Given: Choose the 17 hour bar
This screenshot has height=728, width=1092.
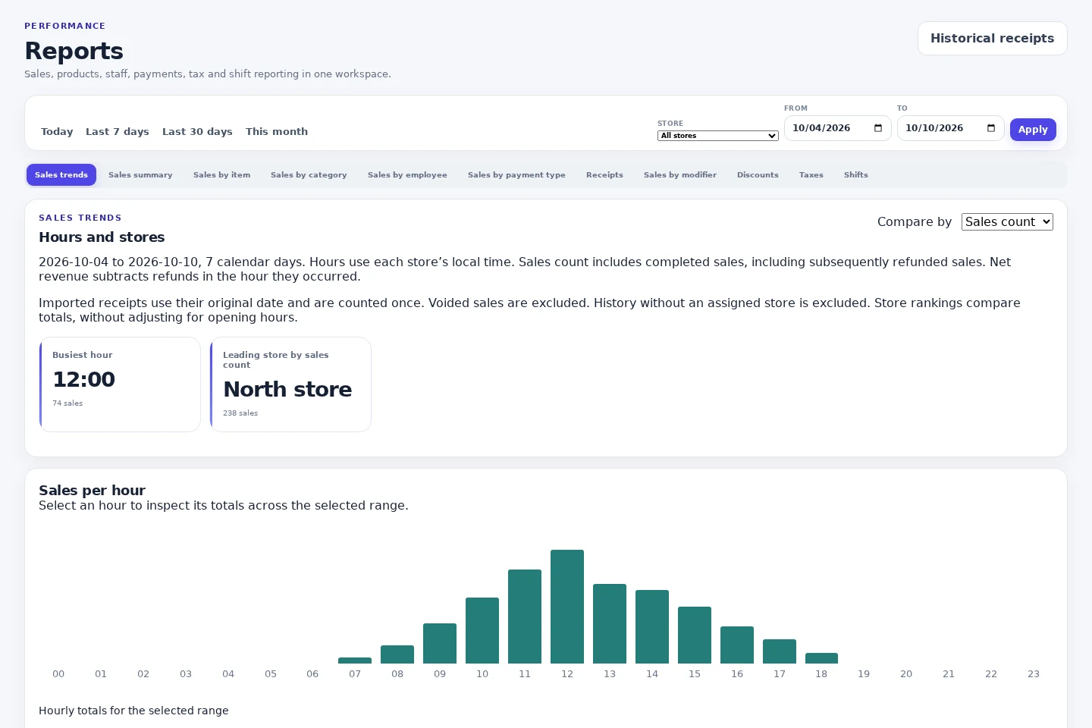Looking at the screenshot, I should (x=780, y=651).
